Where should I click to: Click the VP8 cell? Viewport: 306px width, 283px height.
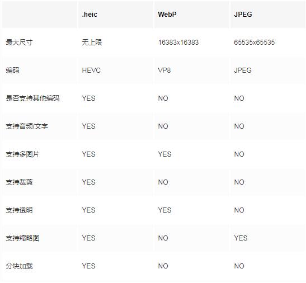(x=164, y=70)
